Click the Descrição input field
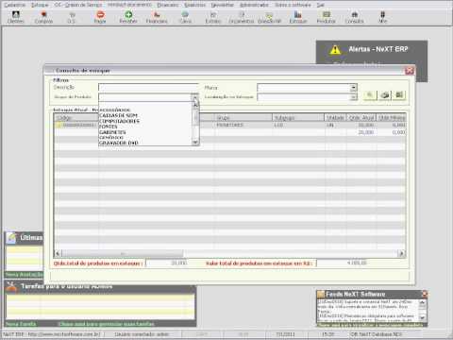Image resolution: width=453 pixels, height=340 pixels. pos(148,87)
